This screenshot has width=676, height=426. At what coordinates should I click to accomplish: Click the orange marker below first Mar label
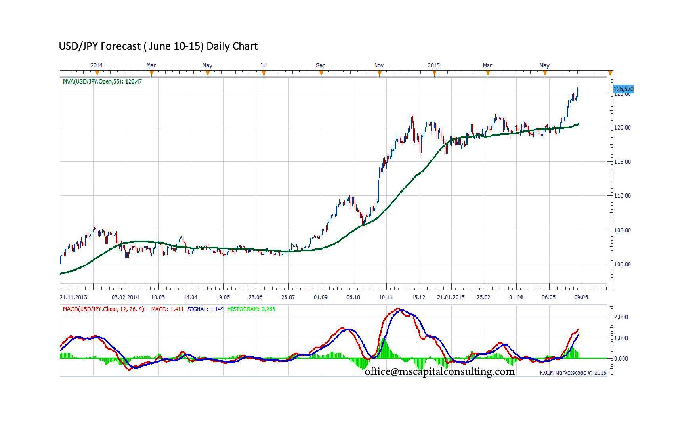[151, 73]
